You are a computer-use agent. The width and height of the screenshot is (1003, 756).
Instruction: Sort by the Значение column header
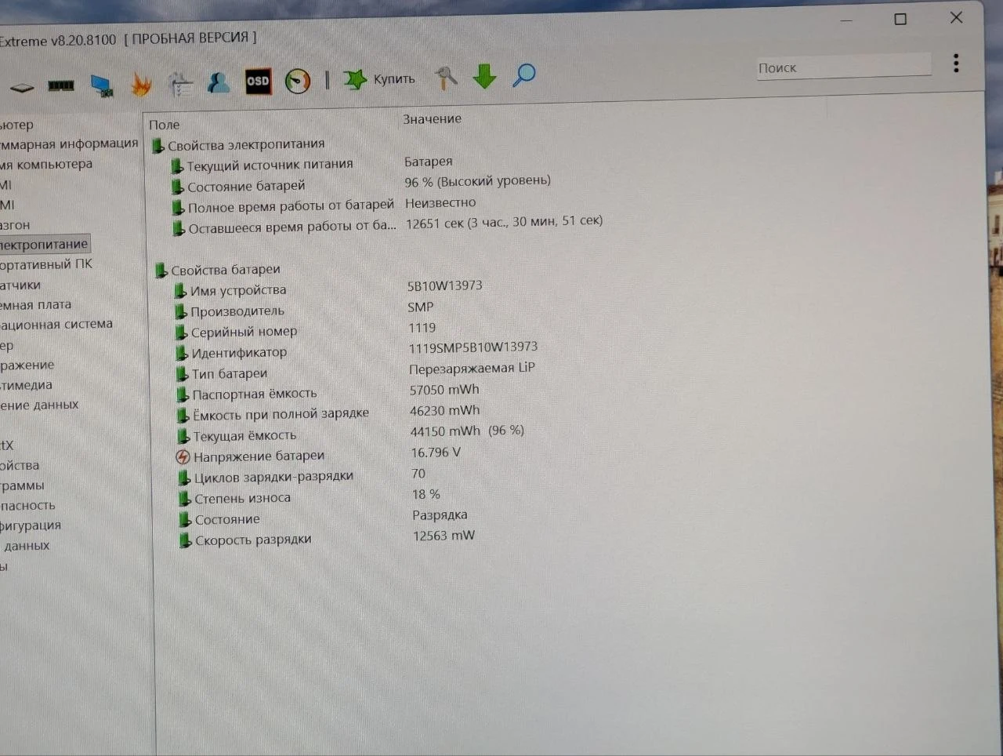433,119
